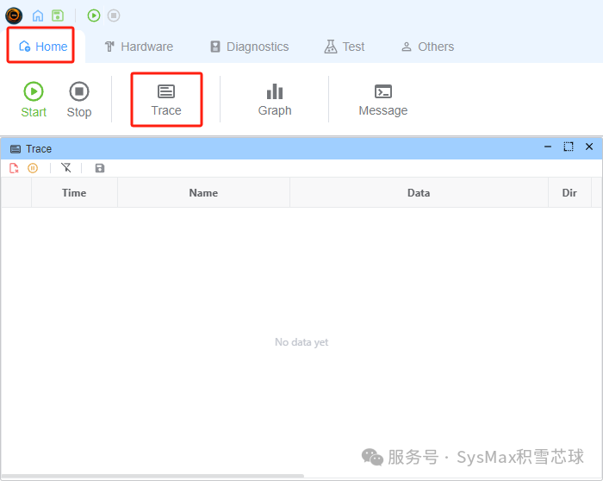
Task: Save the trace log via the disk icon
Action: (x=100, y=168)
